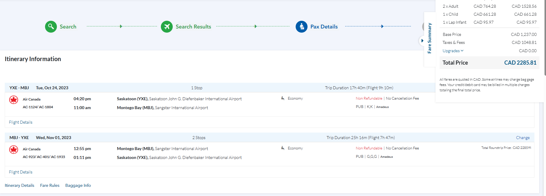Image resolution: width=546 pixels, height=196 pixels.
Task: Return to the Search Results step label
Action: 193,27
